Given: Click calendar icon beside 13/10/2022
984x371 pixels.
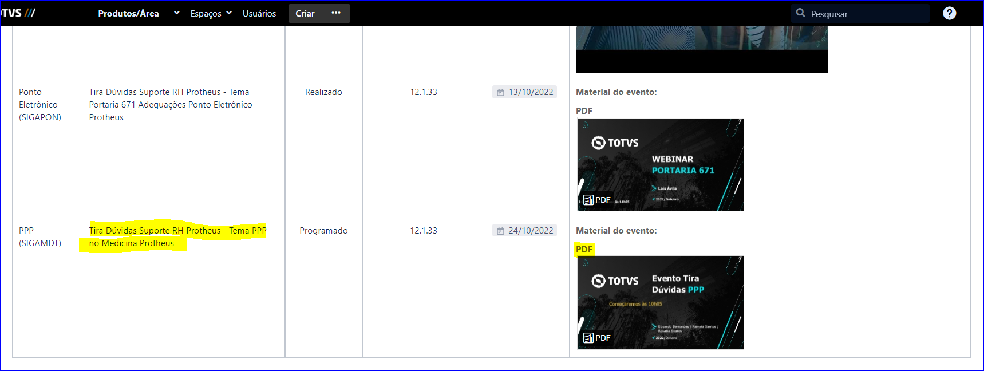Looking at the screenshot, I should [x=500, y=92].
